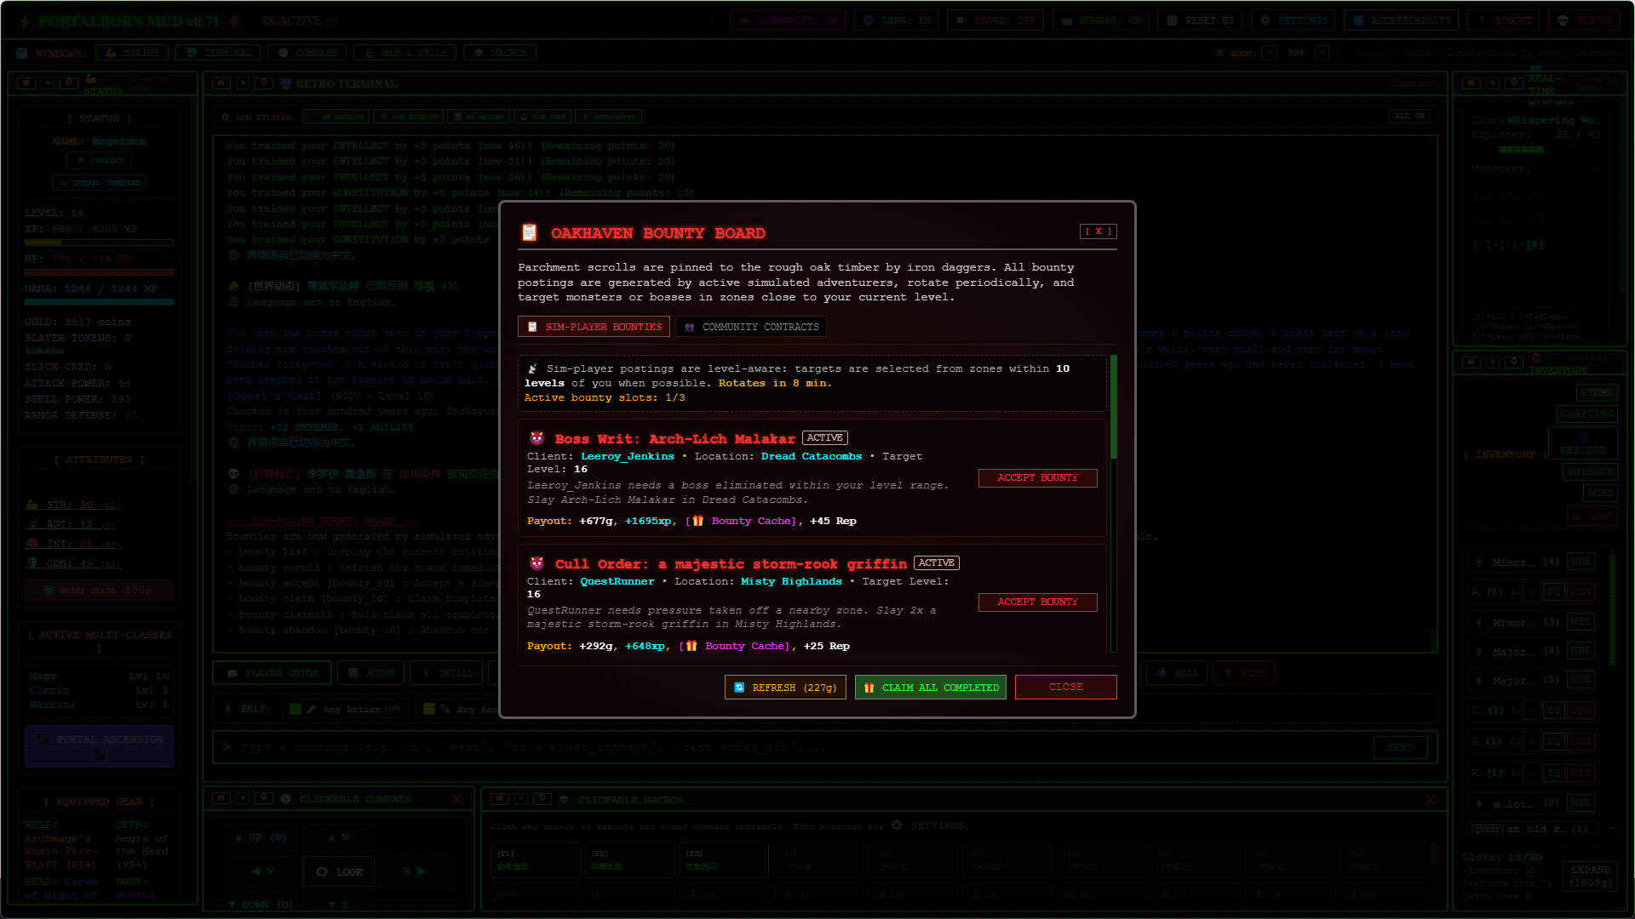Toggle the Numpad: On setting
1635x919 pixels.
click(x=1100, y=20)
